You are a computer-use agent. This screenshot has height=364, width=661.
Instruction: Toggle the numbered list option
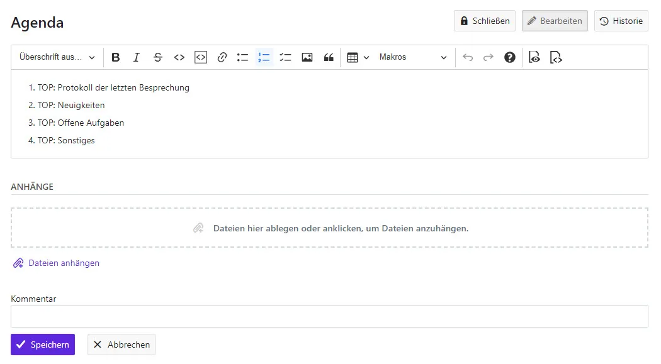264,57
